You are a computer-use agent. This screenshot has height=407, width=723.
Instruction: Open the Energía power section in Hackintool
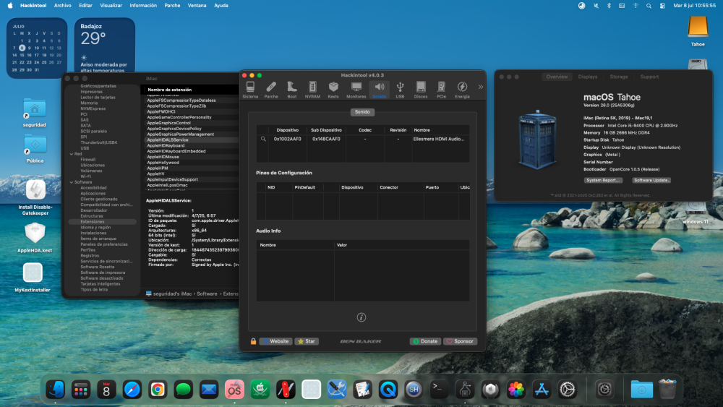(462, 90)
